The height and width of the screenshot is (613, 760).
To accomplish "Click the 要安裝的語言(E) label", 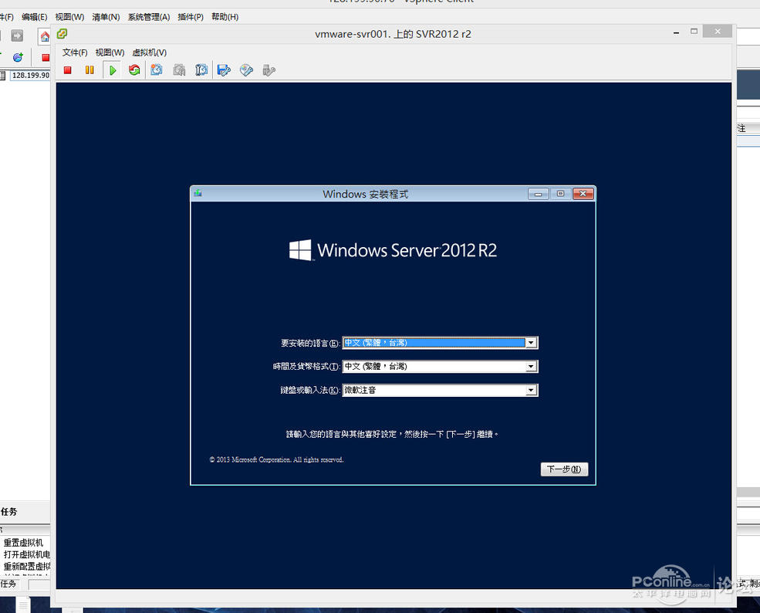I will click(x=309, y=344).
